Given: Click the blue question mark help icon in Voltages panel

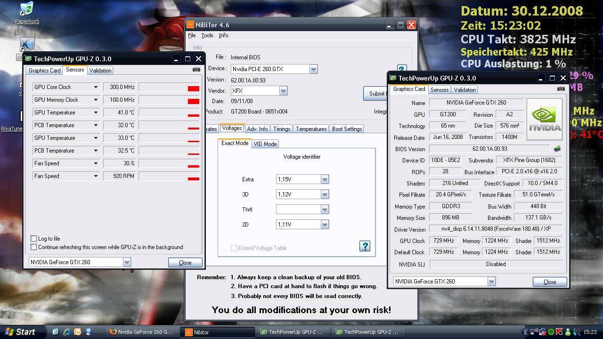Looking at the screenshot, I should [x=365, y=246].
